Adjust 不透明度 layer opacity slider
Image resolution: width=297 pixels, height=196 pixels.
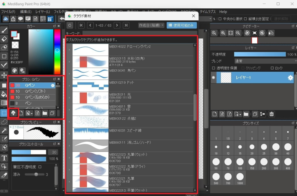(260, 54)
